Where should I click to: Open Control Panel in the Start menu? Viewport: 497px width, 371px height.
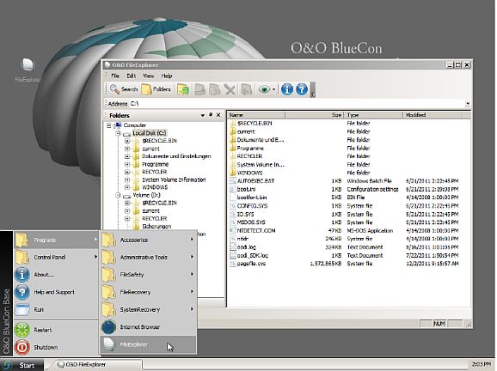(57, 258)
